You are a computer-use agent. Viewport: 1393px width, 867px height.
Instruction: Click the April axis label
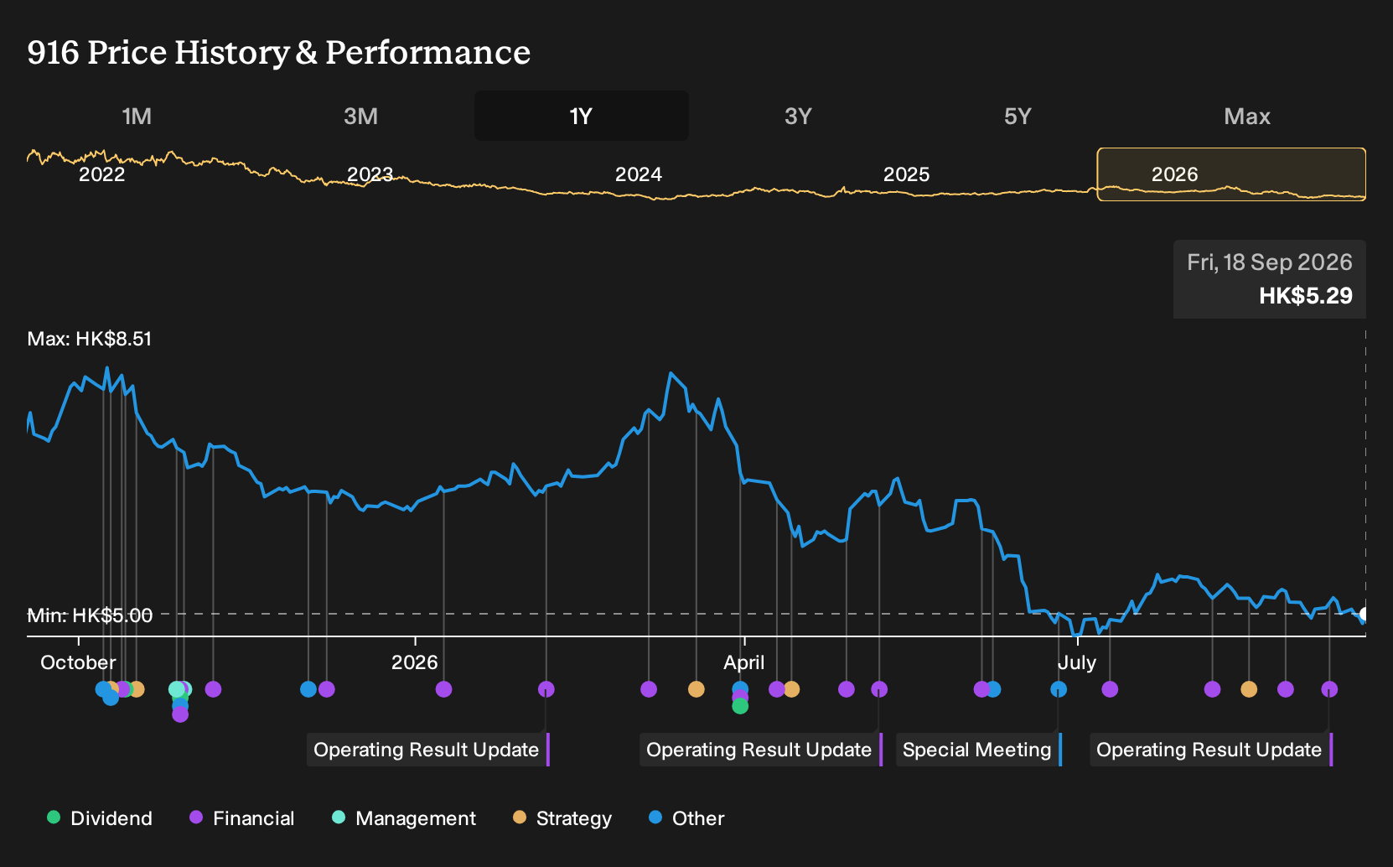click(x=744, y=662)
